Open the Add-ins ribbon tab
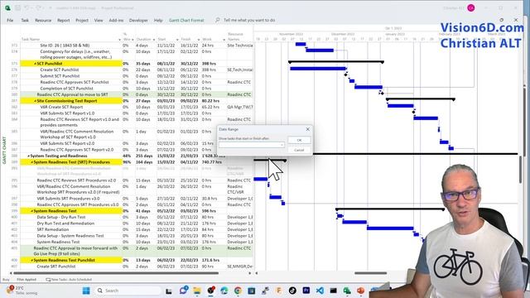 (116, 20)
